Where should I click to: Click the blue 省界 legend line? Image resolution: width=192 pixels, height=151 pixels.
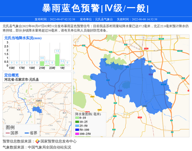click(x=26, y=133)
